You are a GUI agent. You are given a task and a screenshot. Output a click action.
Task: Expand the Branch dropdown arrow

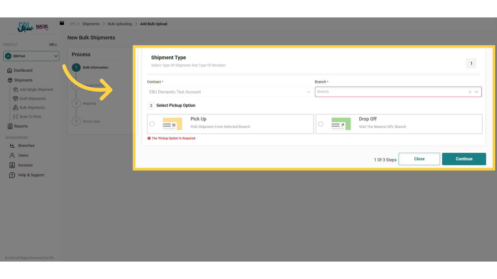pos(477,92)
